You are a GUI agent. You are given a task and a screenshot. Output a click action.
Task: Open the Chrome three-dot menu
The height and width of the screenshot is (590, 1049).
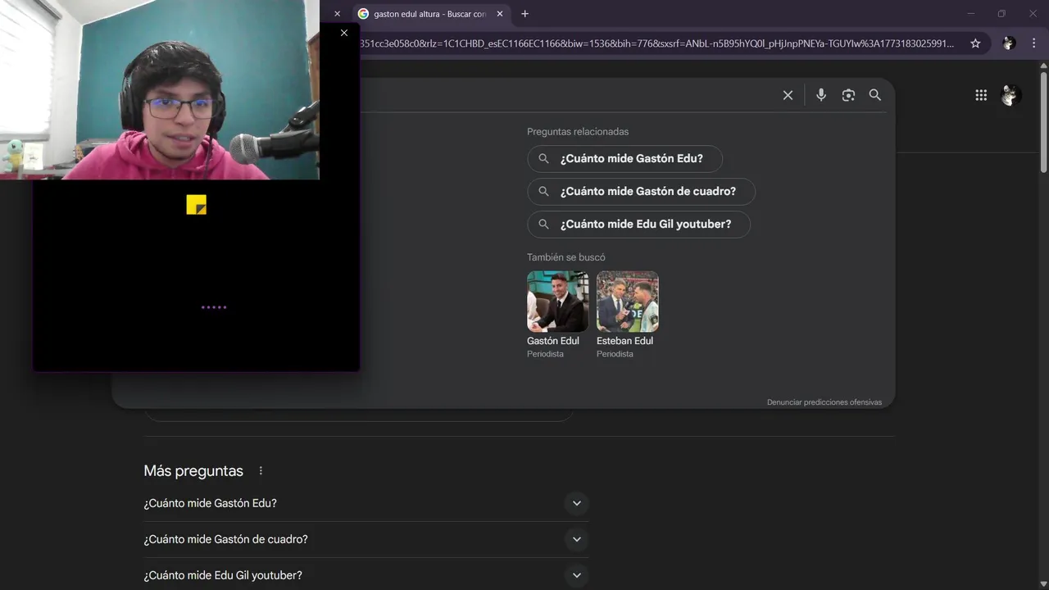tap(1034, 43)
